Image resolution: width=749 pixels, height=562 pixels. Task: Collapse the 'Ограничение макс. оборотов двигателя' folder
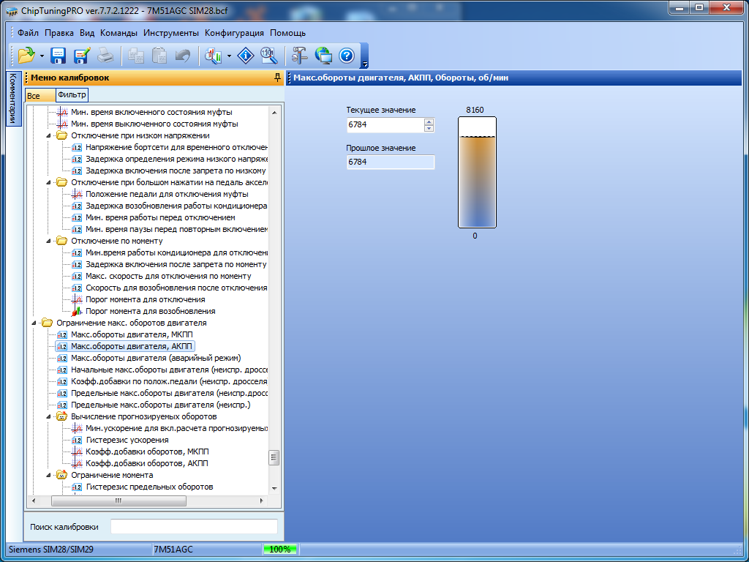click(x=34, y=323)
